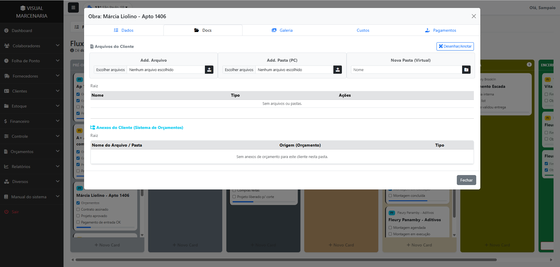Click the Colaboradores people icon
Screen dimensions: 560x267
click(x=7, y=46)
